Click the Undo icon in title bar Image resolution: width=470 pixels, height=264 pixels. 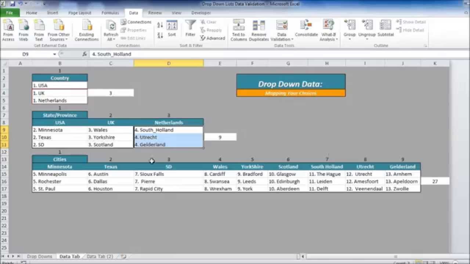[21, 4]
